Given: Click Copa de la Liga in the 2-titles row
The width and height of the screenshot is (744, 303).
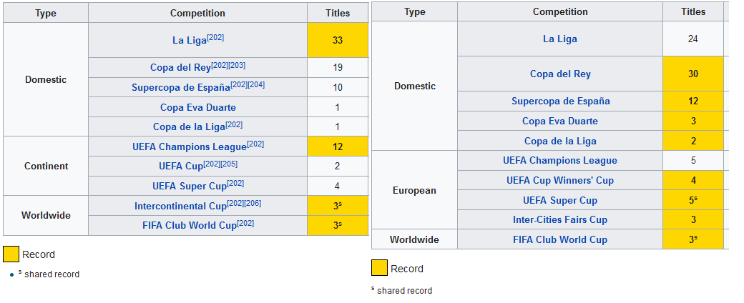Looking at the screenshot, I should [559, 141].
